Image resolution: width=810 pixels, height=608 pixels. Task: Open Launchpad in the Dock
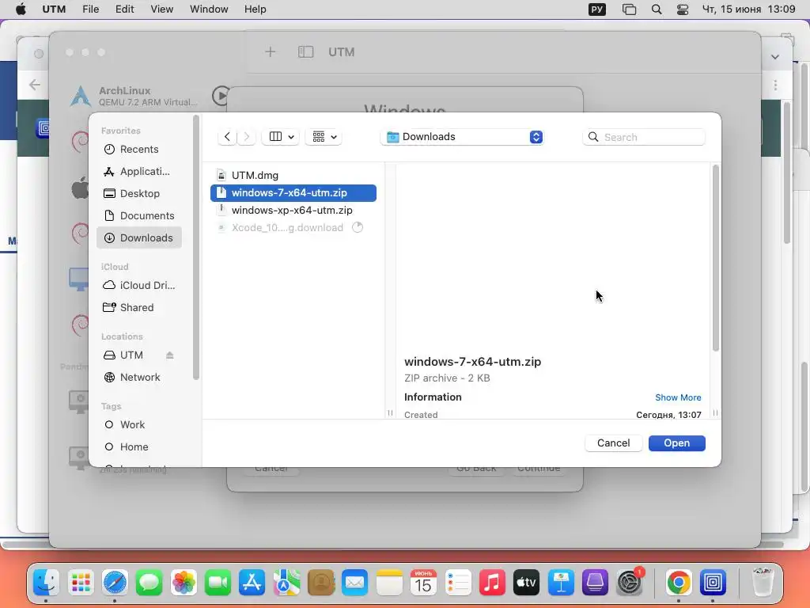(81, 582)
